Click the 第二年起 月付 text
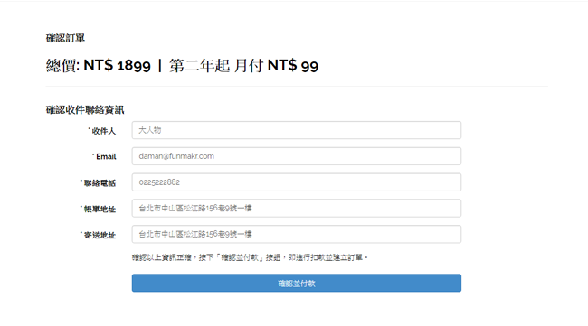 click(216, 66)
